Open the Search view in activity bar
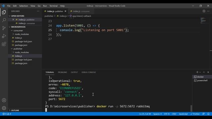The width and height of the screenshot is (212, 119). point(4,20)
